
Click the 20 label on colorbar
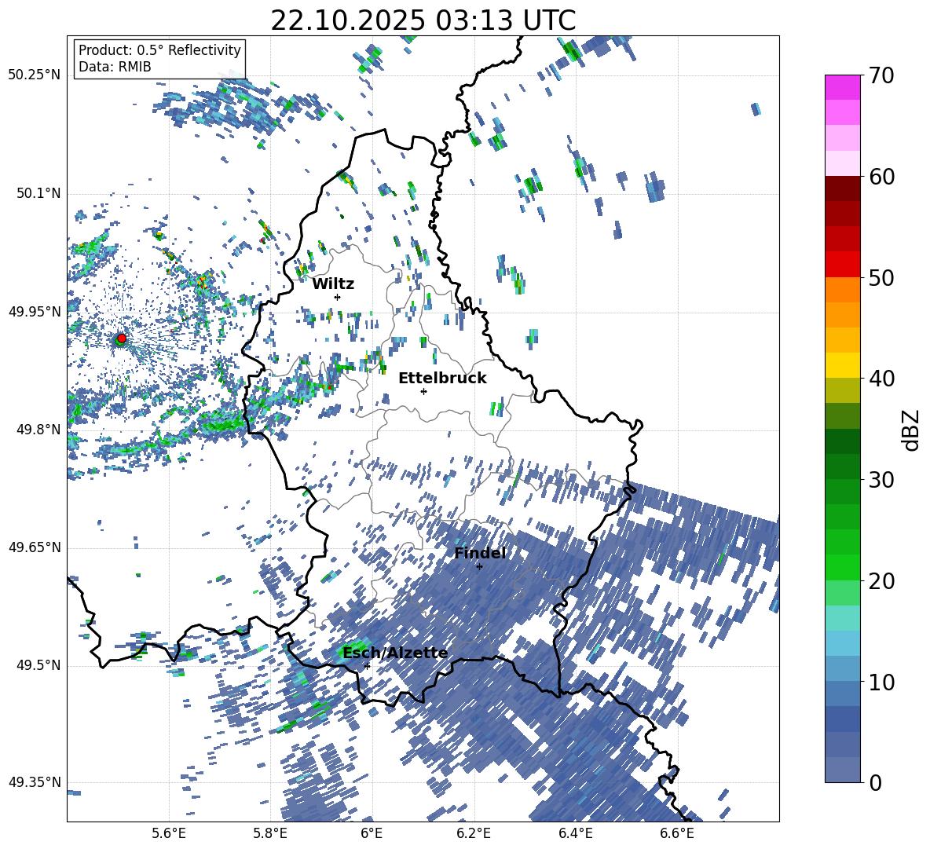[881, 580]
